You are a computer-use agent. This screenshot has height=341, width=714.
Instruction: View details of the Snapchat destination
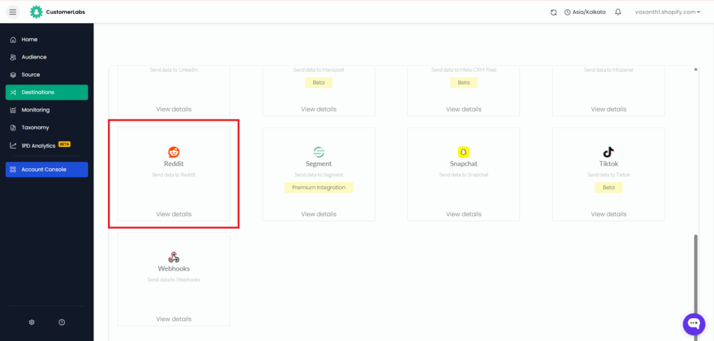tap(464, 214)
